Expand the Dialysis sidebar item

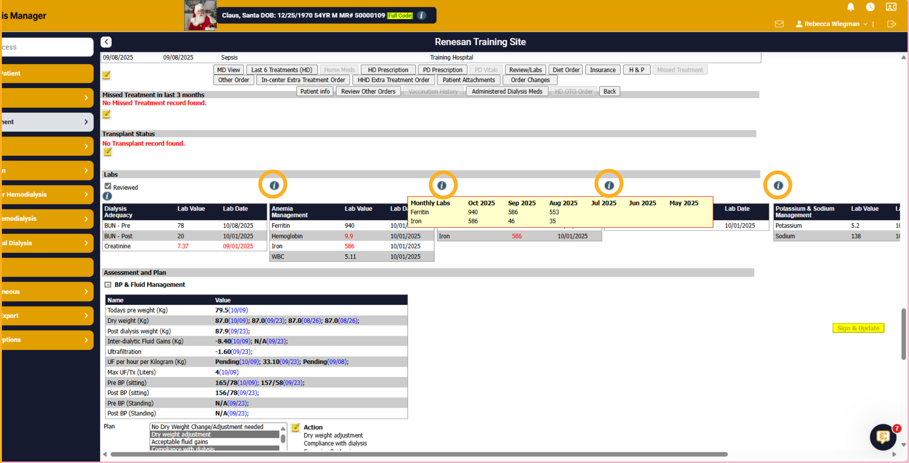point(47,243)
